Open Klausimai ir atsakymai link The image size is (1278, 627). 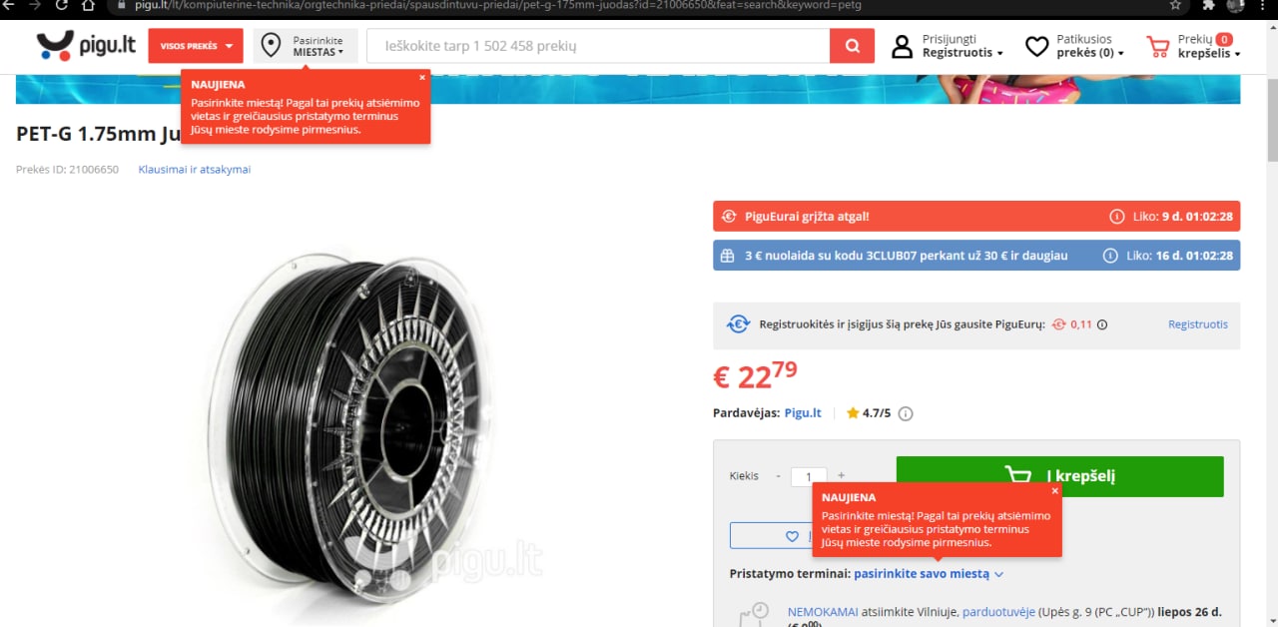[195, 170]
